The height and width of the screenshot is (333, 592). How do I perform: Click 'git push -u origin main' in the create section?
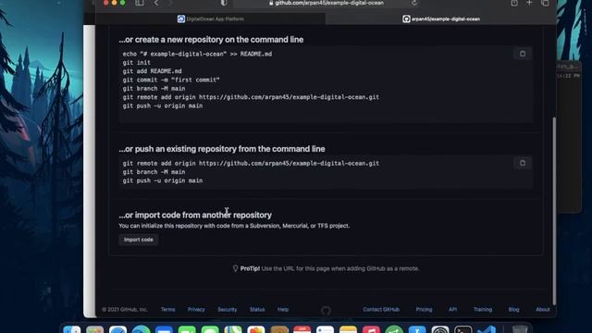click(163, 105)
